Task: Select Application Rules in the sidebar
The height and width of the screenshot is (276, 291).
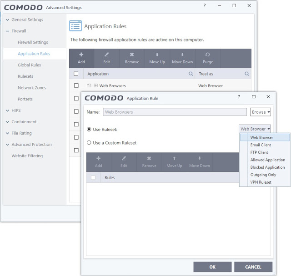Action: tap(34, 54)
